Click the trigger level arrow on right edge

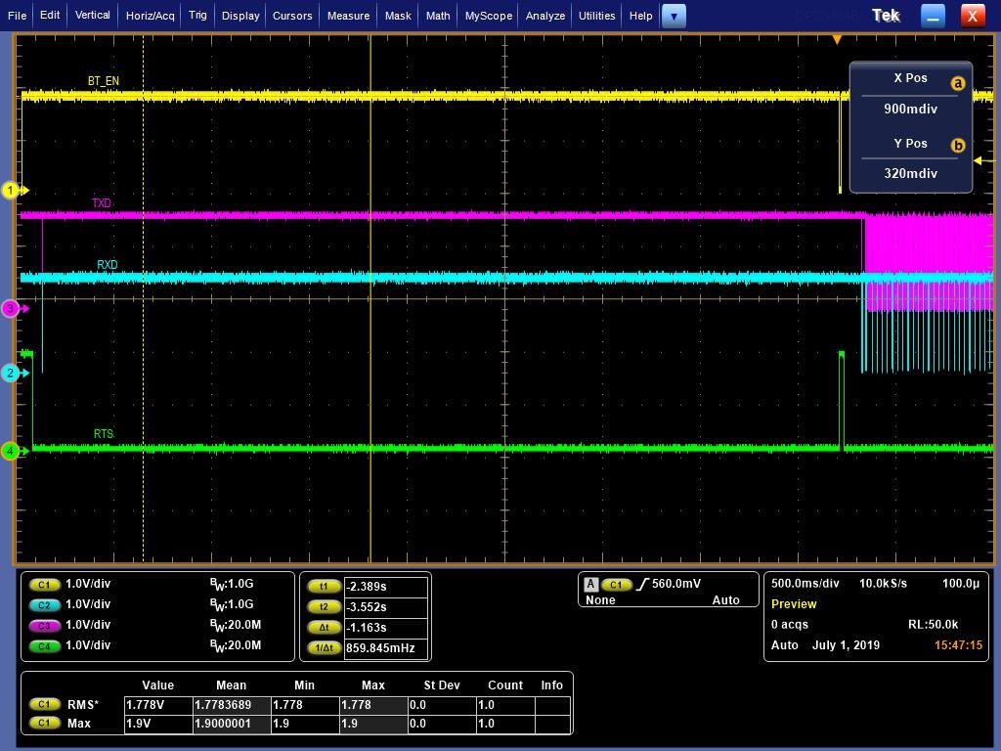[979, 160]
